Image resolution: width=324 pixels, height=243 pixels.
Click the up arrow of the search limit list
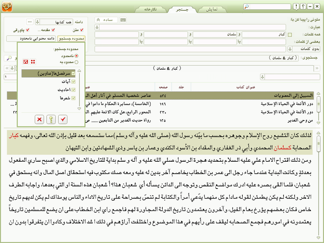pos(79,71)
